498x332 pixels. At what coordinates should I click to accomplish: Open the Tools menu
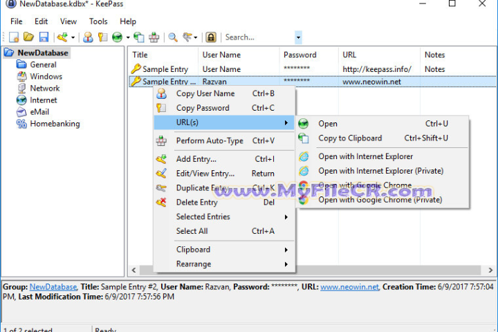[x=98, y=21]
